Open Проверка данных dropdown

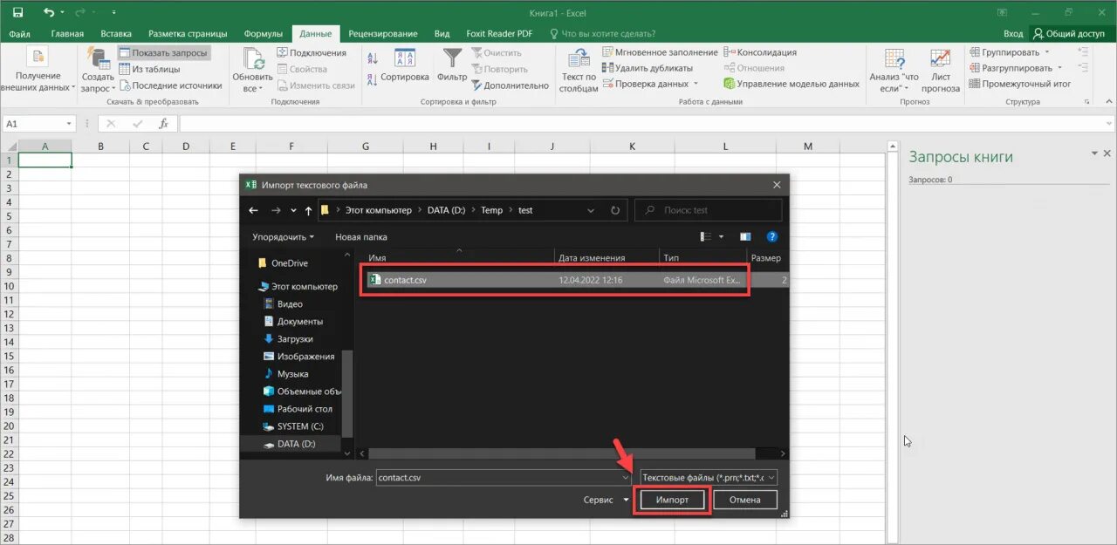650,84
